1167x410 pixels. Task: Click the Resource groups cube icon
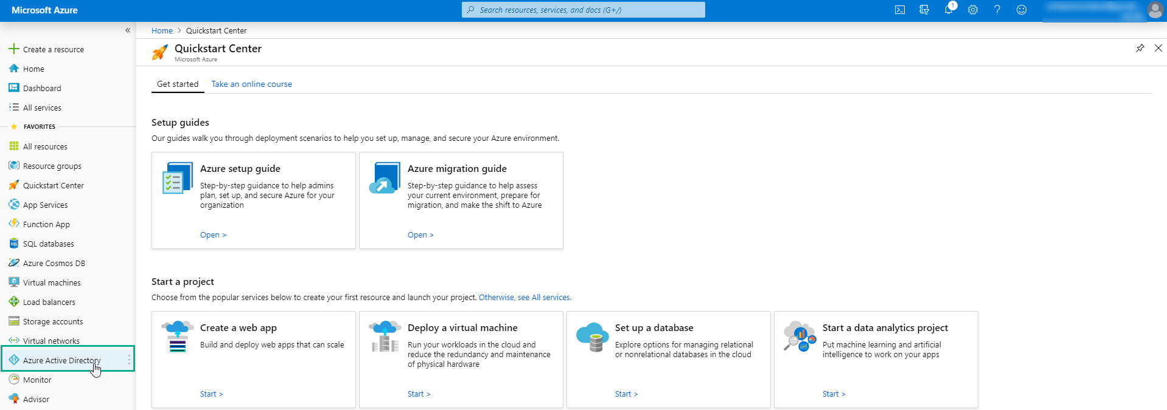pos(14,165)
